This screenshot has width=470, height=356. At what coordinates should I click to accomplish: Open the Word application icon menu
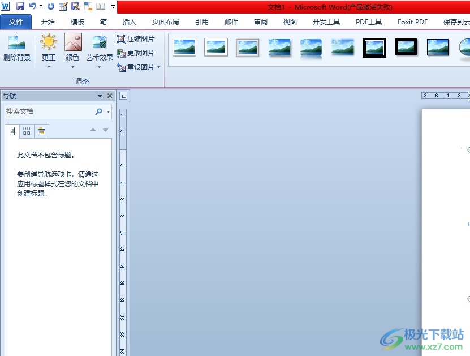point(6,6)
